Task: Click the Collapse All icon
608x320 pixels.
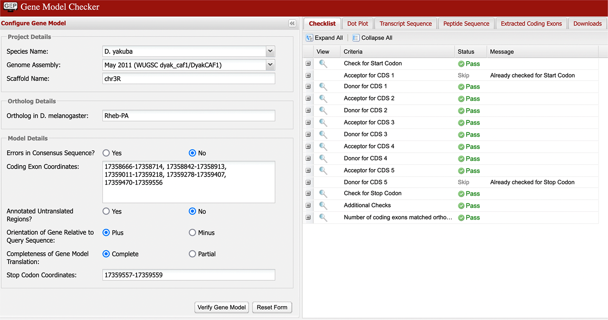Action: click(356, 38)
